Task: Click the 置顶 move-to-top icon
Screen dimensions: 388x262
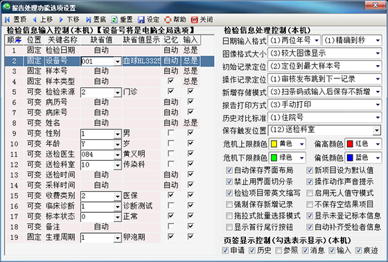Action: (x=8, y=19)
